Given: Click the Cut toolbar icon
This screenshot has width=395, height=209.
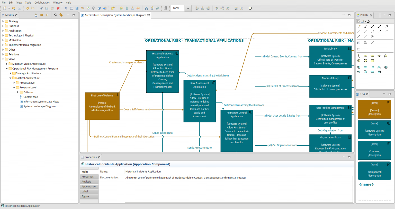Looking at the screenshot, I should (41, 8).
